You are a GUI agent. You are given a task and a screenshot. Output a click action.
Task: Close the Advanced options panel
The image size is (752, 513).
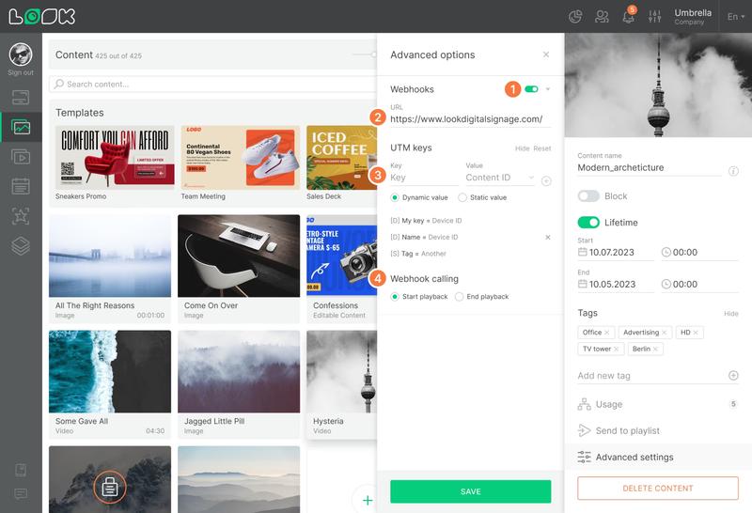546,54
